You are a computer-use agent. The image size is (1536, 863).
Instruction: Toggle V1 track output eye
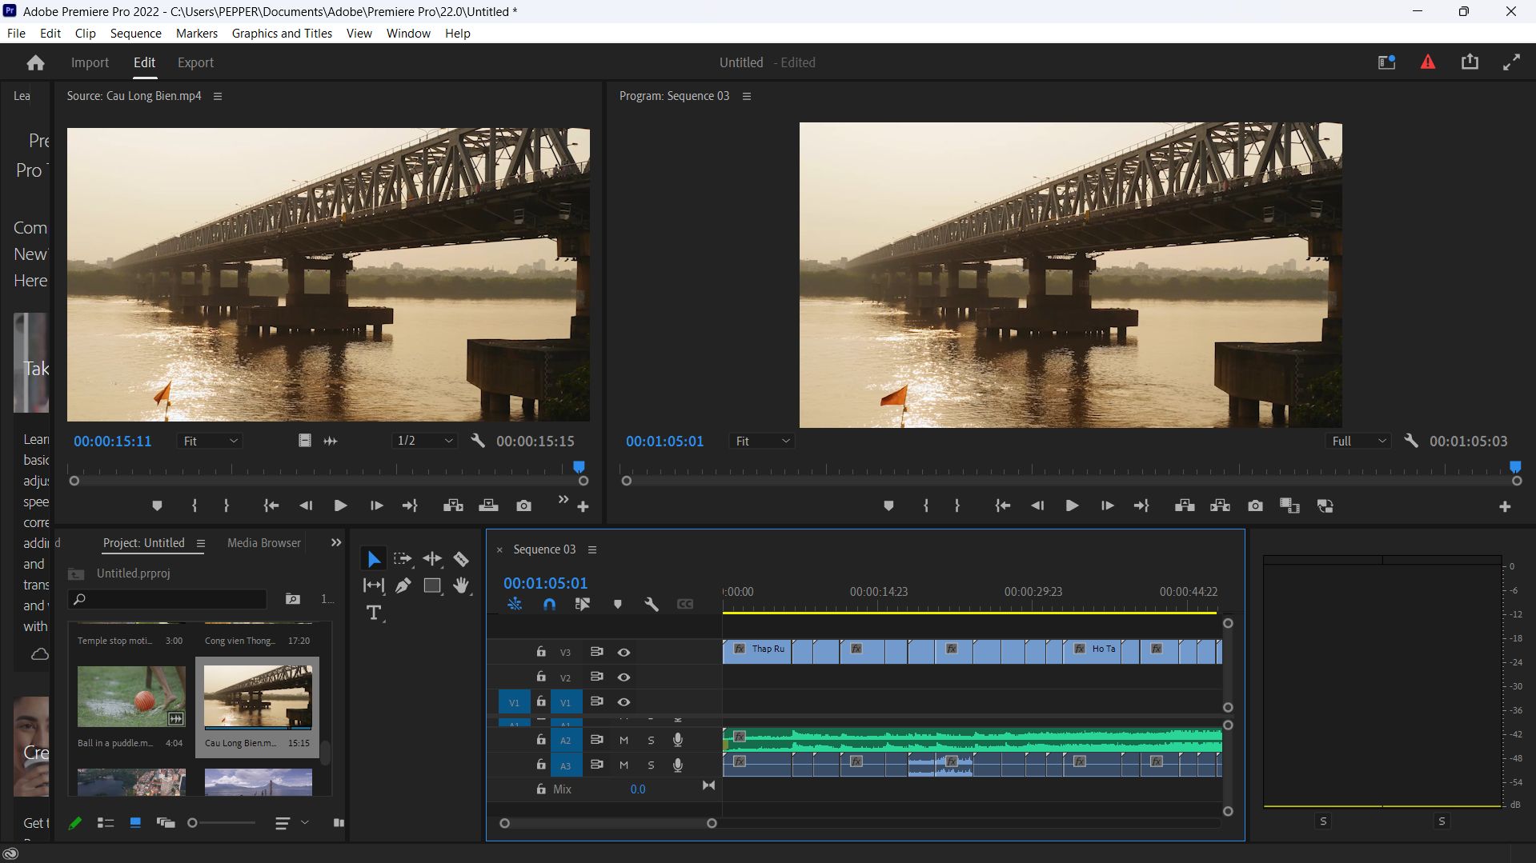point(624,702)
